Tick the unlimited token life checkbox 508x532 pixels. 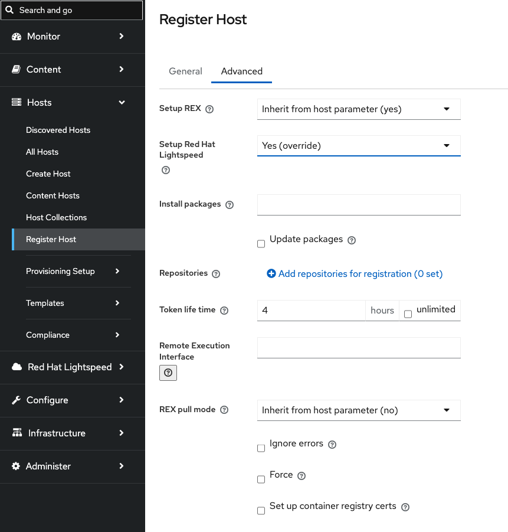click(408, 314)
